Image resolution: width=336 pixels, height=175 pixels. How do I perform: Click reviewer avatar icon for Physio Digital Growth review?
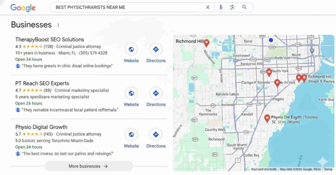pyautogui.click(x=18, y=153)
